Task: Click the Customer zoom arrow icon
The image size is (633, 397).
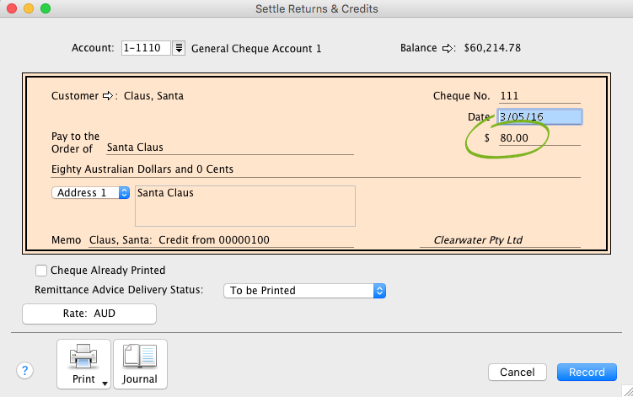Action: point(108,96)
